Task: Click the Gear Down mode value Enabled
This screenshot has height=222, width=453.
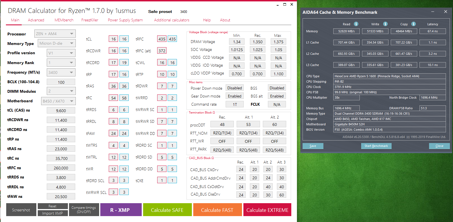Action: click(x=235, y=96)
